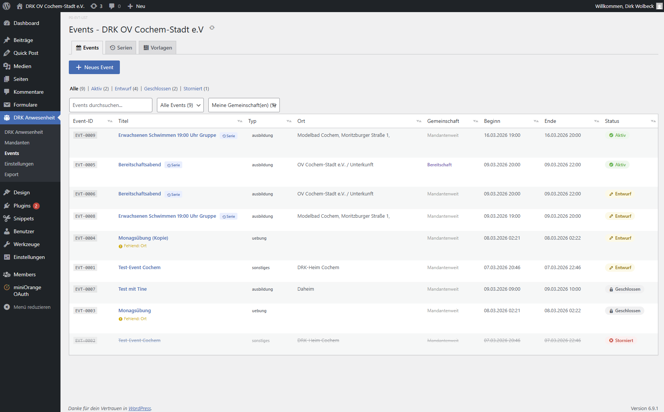Click the Einstellungen sliders icon in main menu

point(7,257)
